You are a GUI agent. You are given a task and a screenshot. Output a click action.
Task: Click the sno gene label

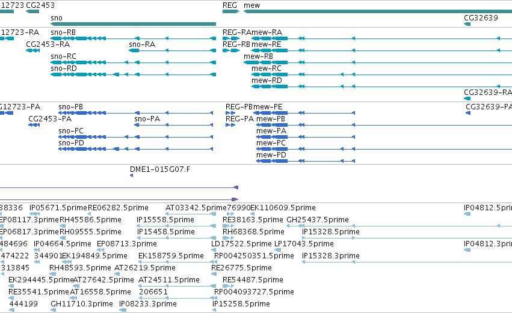[x=57, y=18]
